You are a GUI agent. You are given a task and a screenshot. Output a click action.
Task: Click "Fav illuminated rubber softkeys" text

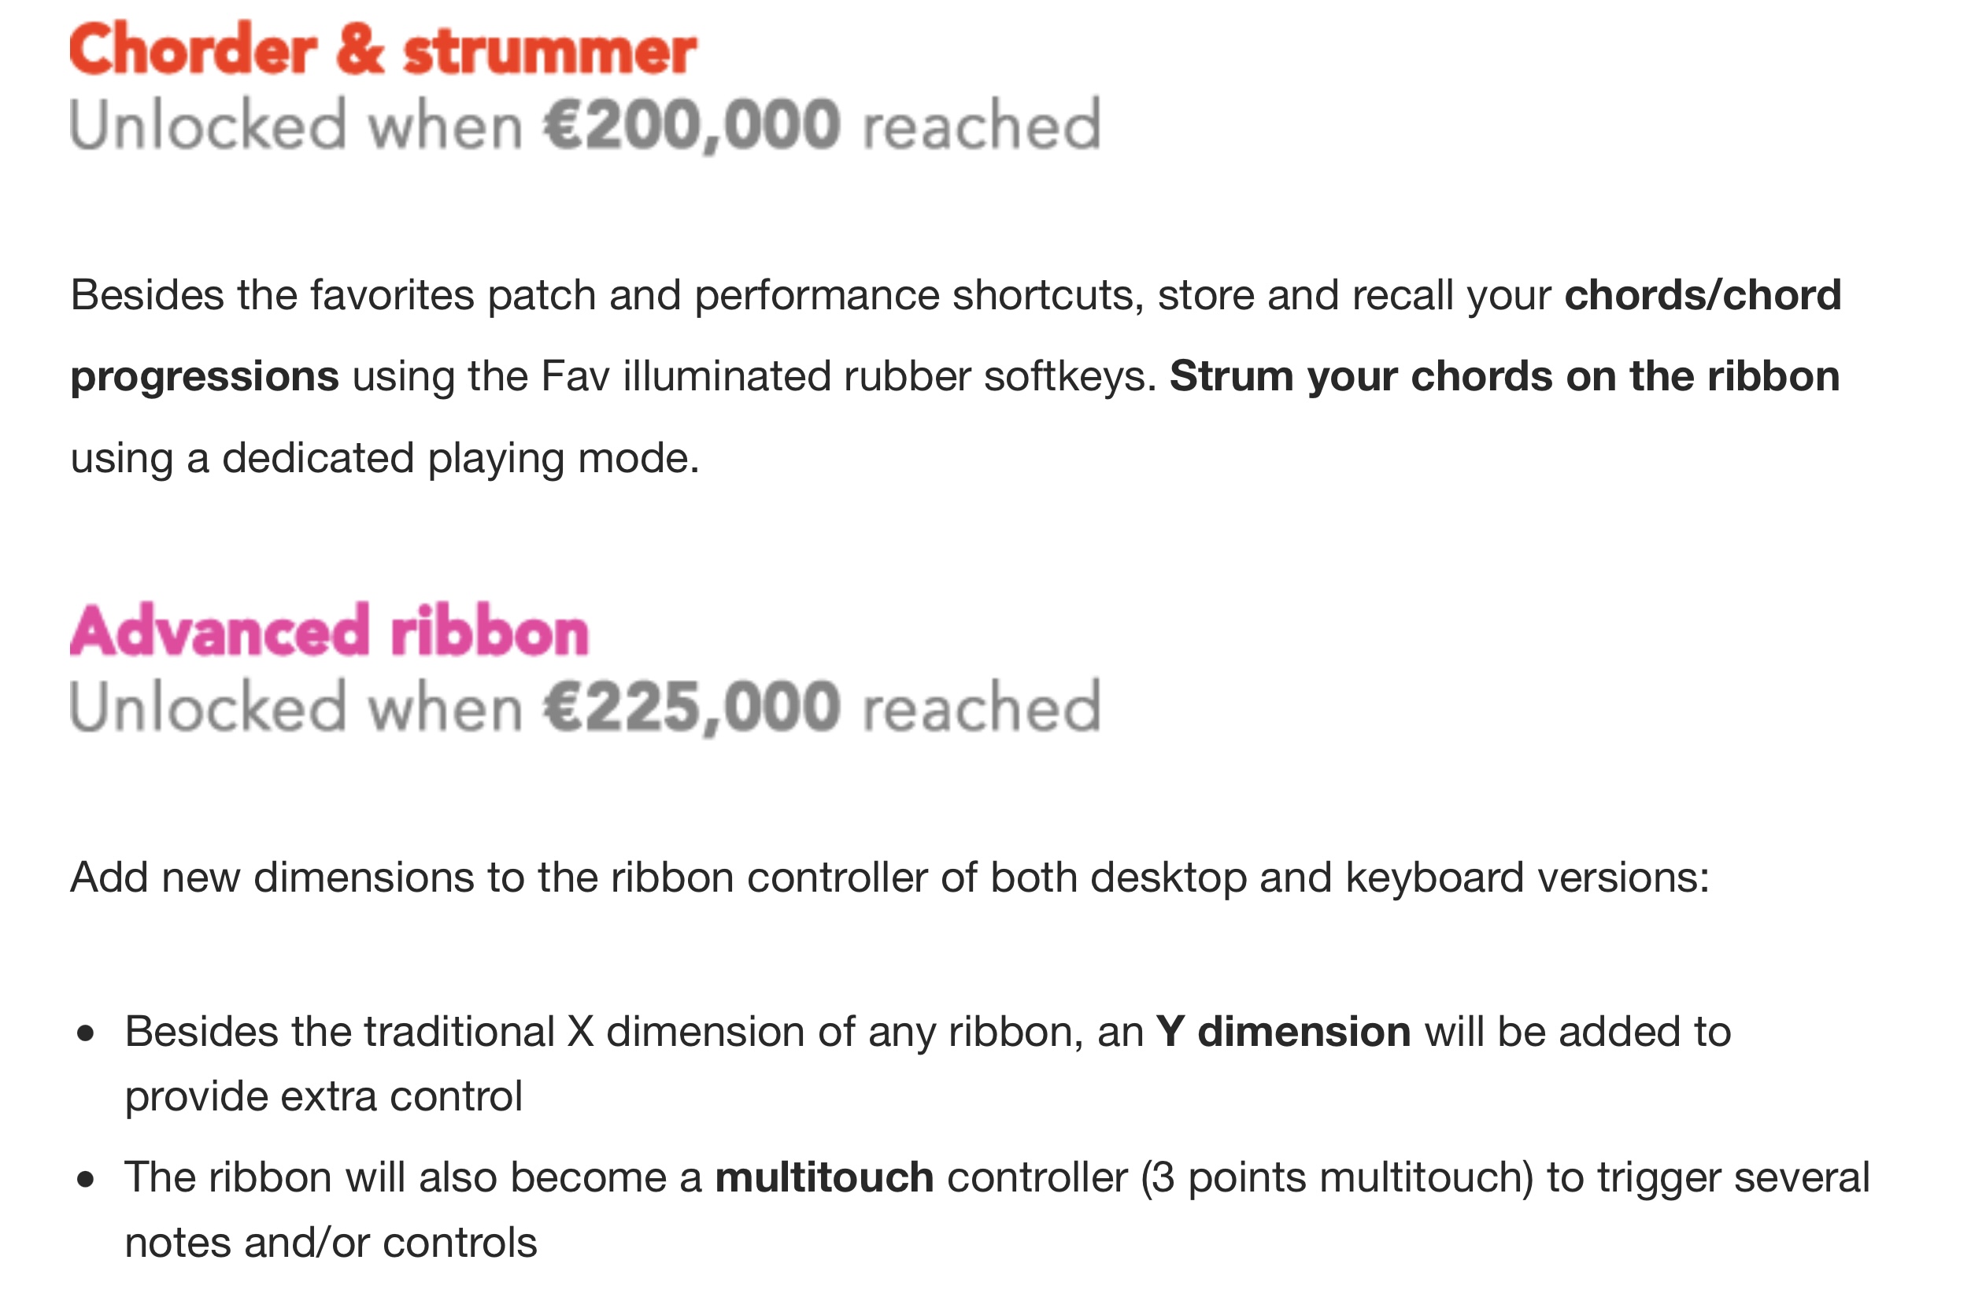coord(849,376)
